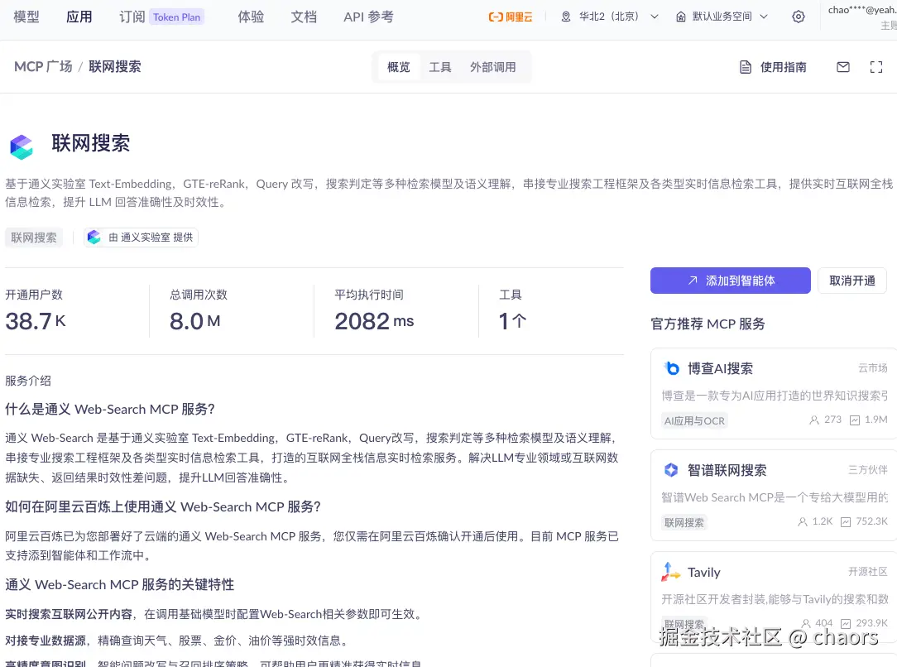
Task: Click the region location pin icon
Action: 566,17
